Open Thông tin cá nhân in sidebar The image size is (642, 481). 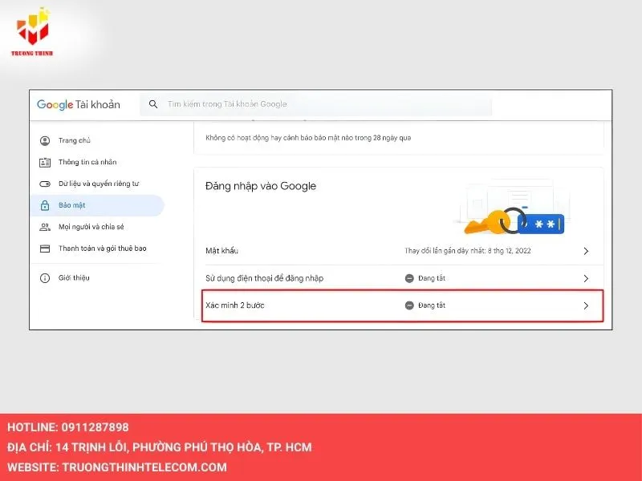[87, 162]
